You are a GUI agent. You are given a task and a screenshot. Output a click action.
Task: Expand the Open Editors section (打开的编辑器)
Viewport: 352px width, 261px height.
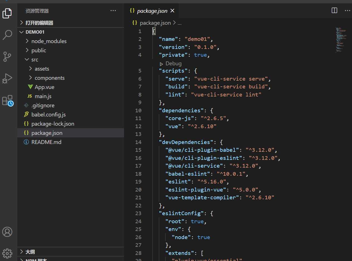click(x=71, y=23)
